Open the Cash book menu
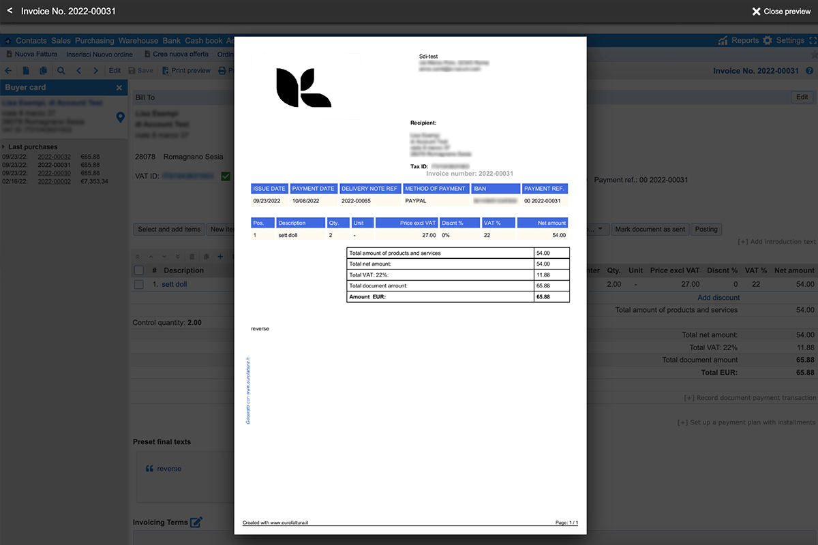 (203, 40)
